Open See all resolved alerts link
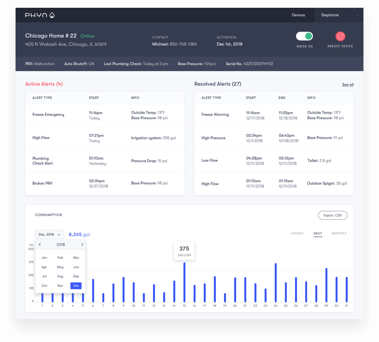This screenshot has width=379, height=342. coord(348,84)
